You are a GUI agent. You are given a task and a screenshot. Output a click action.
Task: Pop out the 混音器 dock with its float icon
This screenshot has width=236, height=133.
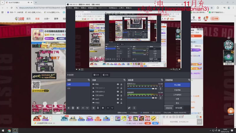(162, 80)
